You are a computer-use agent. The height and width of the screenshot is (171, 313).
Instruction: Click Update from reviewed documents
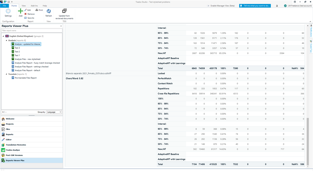[64, 13]
